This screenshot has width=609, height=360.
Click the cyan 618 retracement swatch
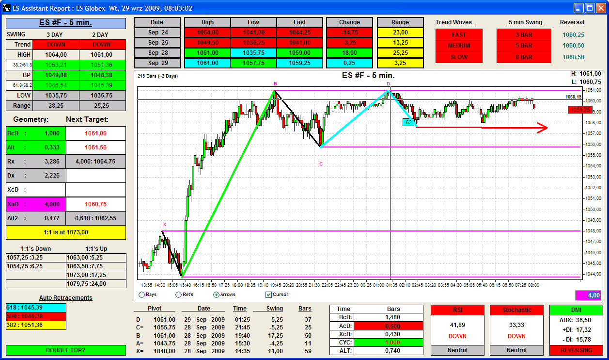[x=36, y=308]
